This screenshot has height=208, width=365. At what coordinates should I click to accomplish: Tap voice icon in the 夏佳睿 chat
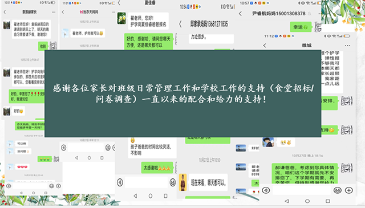tap(120, 182)
